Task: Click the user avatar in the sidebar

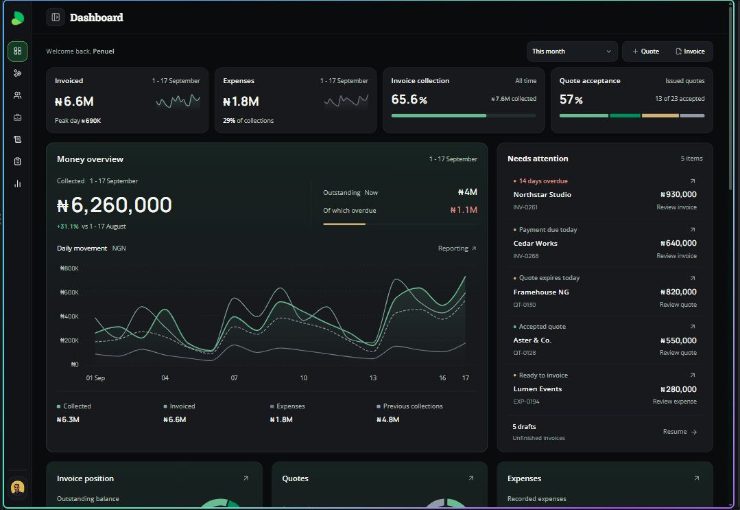Action: [17, 487]
